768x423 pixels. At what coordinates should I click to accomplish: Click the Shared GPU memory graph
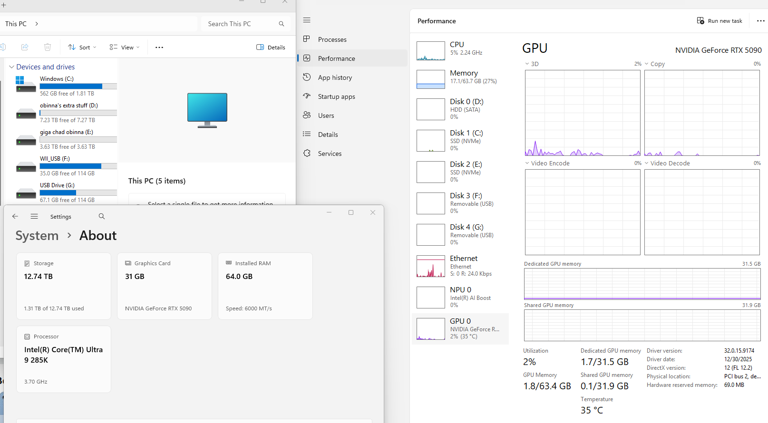(x=642, y=325)
